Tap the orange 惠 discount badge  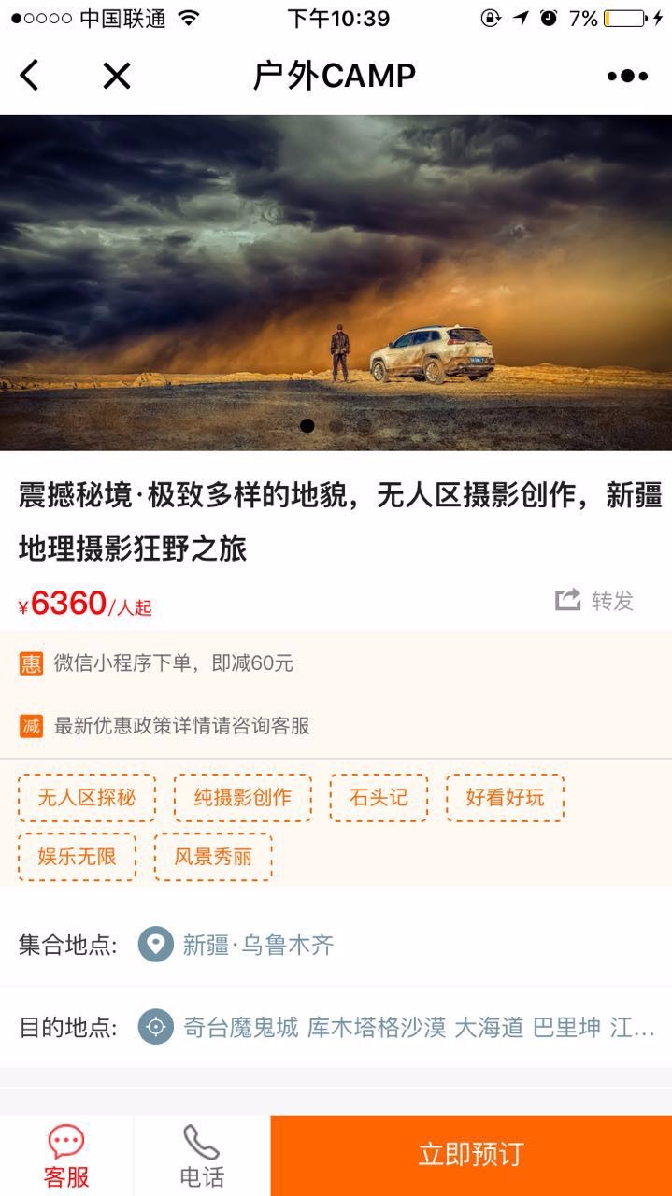[32, 663]
